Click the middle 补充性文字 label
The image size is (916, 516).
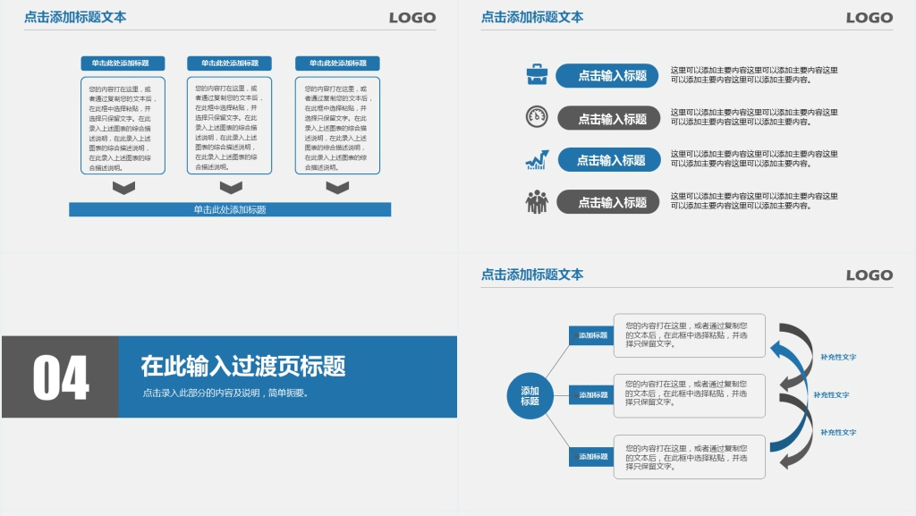(x=831, y=395)
